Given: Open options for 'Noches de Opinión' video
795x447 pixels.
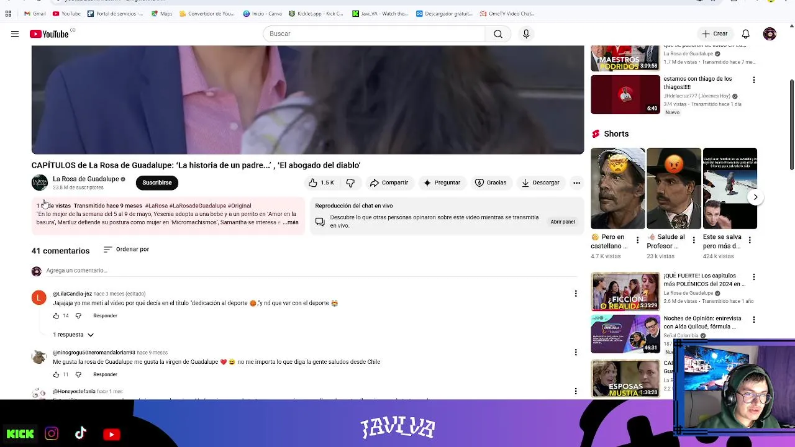Looking at the screenshot, I should (753, 319).
